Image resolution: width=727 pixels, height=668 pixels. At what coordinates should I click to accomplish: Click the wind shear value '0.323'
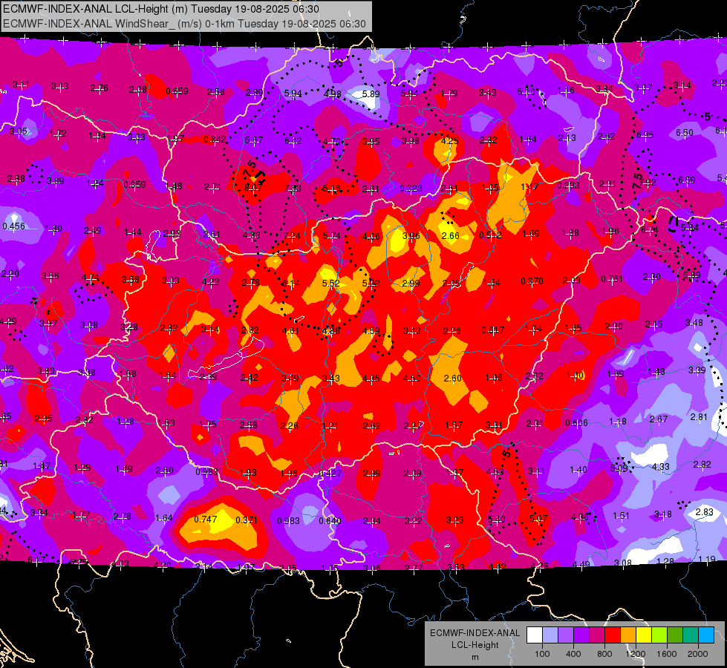[x=411, y=188]
